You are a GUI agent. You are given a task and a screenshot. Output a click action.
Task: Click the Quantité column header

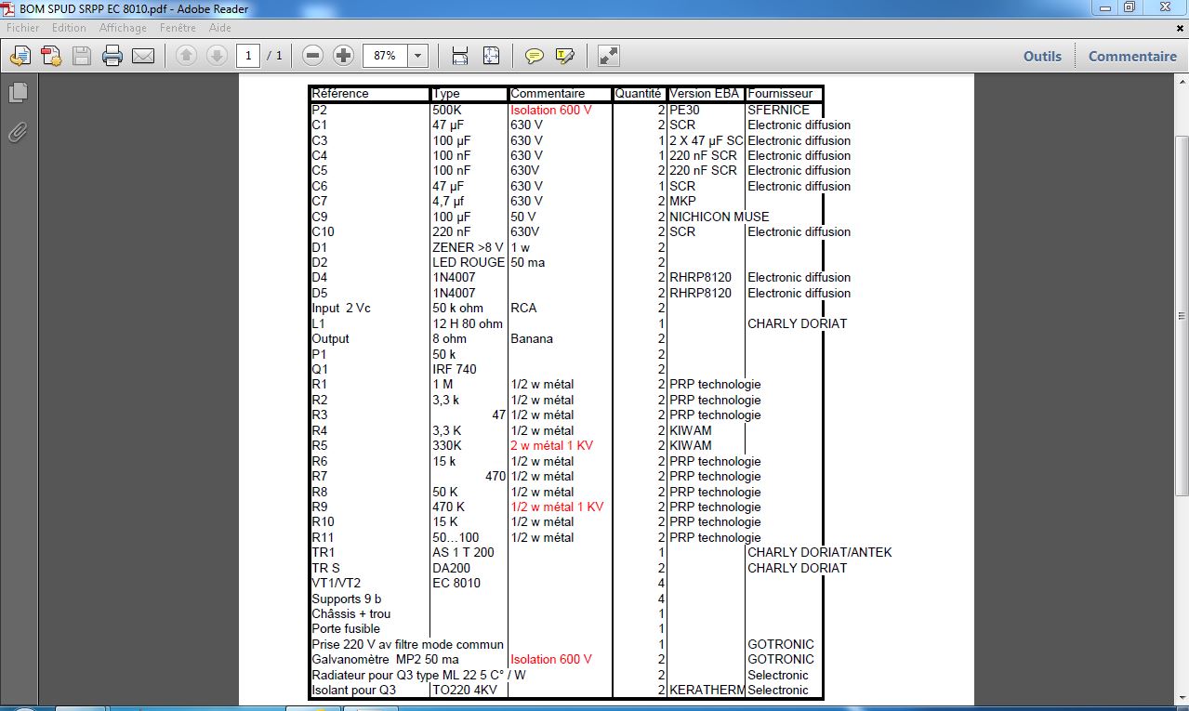click(639, 94)
